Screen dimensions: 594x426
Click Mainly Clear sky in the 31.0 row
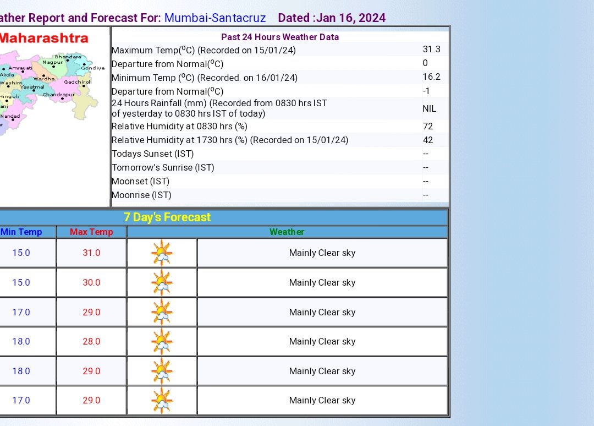pyautogui.click(x=322, y=253)
